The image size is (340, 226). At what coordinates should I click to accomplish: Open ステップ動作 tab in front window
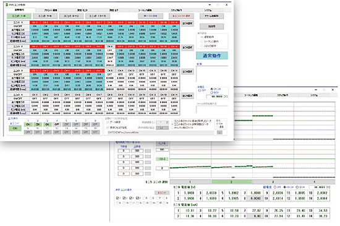[x=177, y=10]
